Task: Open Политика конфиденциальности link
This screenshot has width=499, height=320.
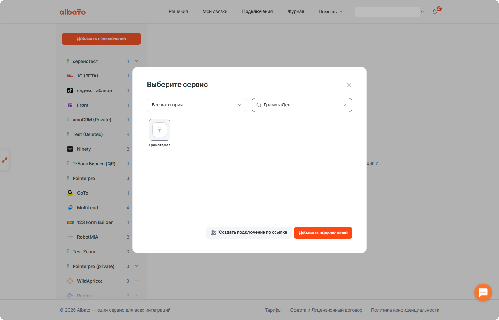Action: tap(405, 310)
